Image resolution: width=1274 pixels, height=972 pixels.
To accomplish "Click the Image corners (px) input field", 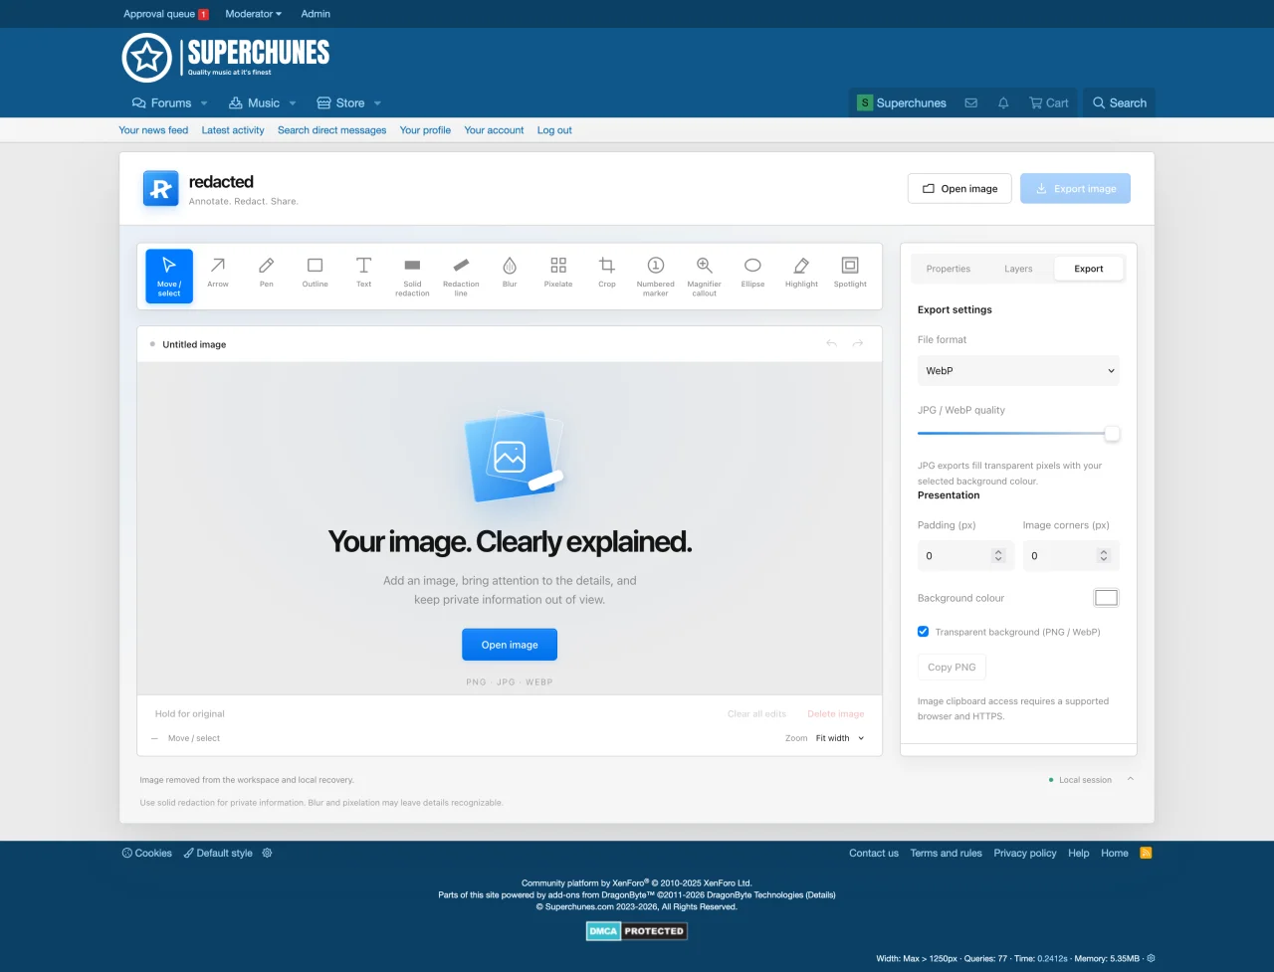I will coord(1071,556).
